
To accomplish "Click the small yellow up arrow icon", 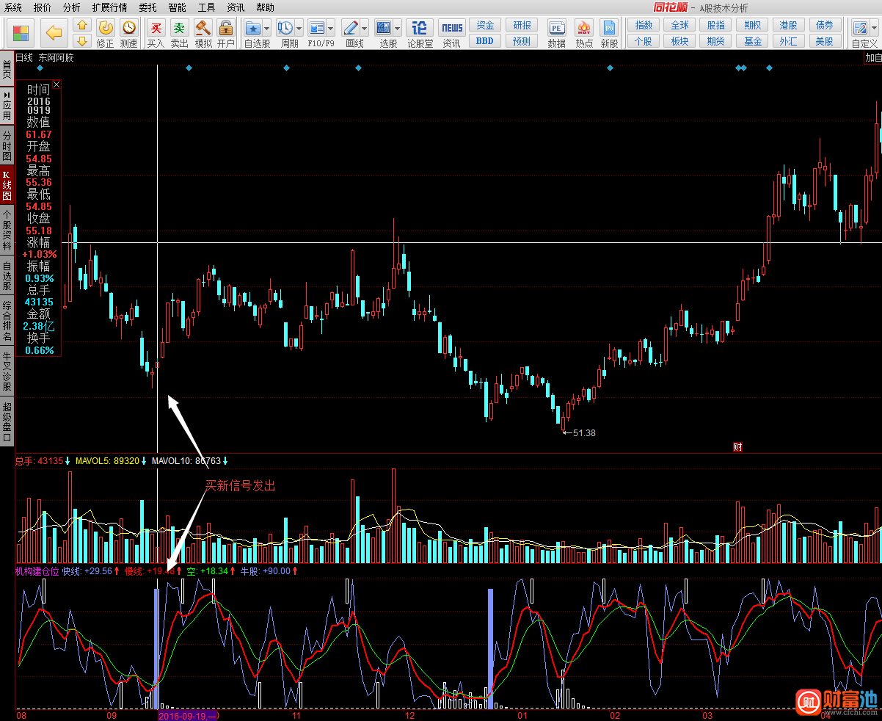I will (82, 26).
